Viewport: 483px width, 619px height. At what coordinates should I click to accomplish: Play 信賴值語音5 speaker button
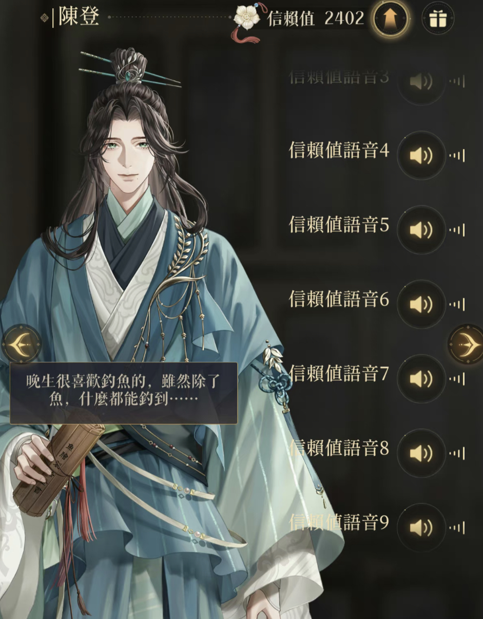(421, 229)
